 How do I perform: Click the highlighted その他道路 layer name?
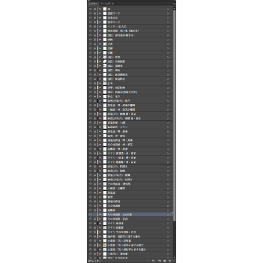click(x=119, y=214)
